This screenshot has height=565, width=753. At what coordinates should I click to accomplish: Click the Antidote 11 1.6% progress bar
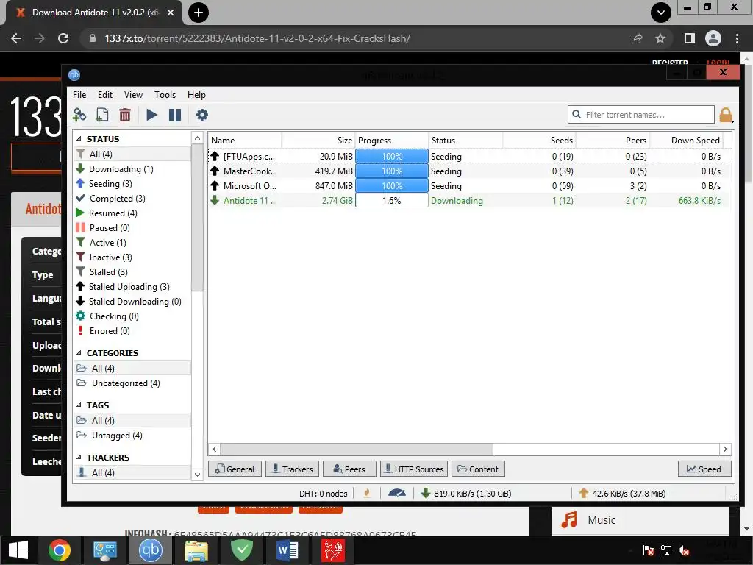coord(392,201)
